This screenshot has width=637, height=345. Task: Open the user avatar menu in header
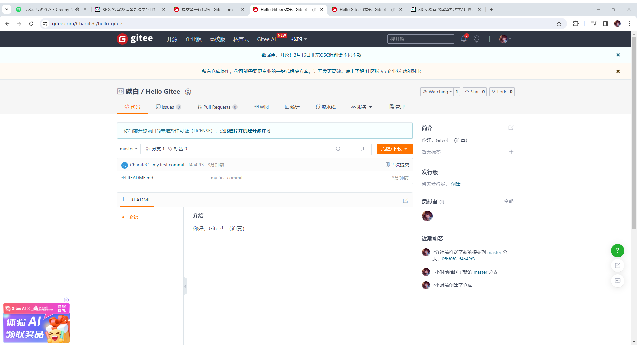[505, 39]
